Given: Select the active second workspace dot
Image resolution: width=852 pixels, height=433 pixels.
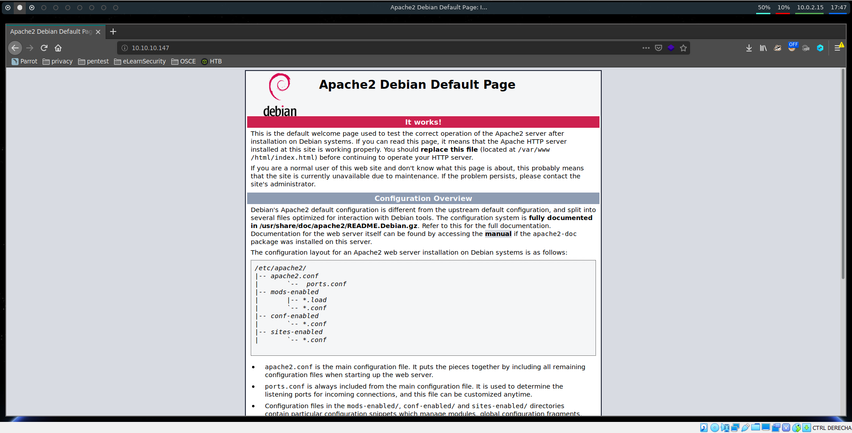Looking at the screenshot, I should [20, 8].
